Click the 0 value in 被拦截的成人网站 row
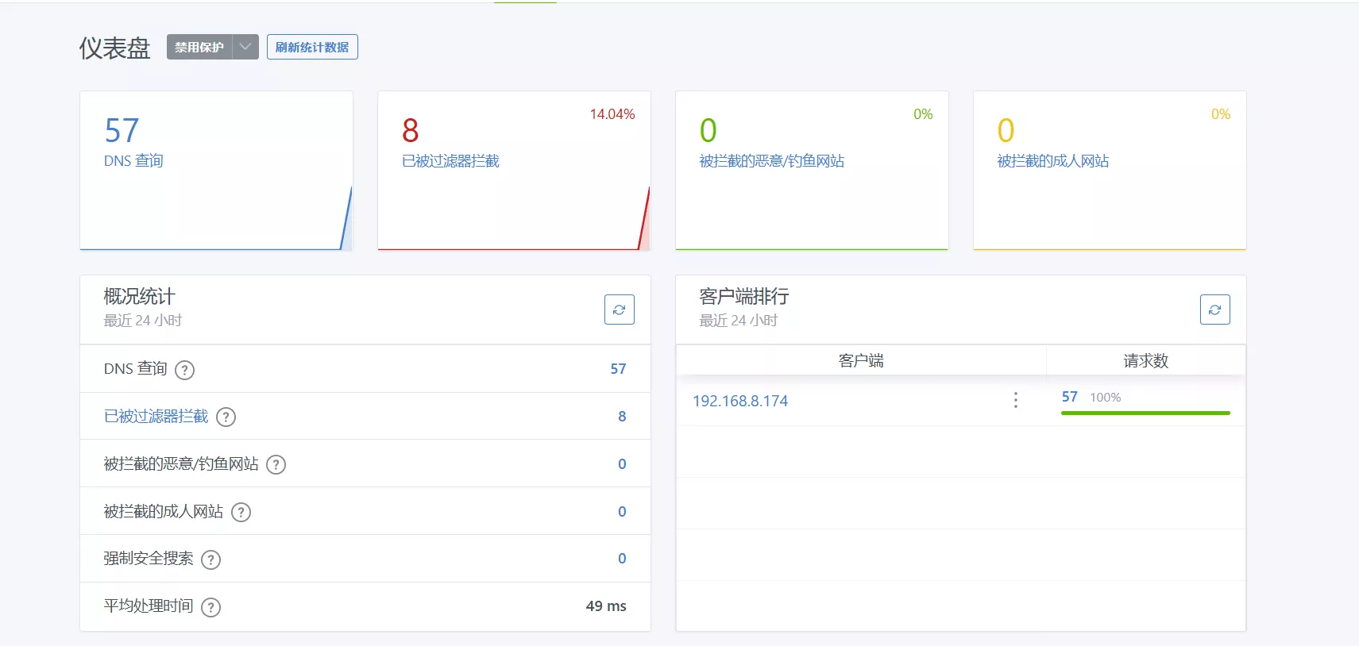1359x646 pixels. pos(622,512)
